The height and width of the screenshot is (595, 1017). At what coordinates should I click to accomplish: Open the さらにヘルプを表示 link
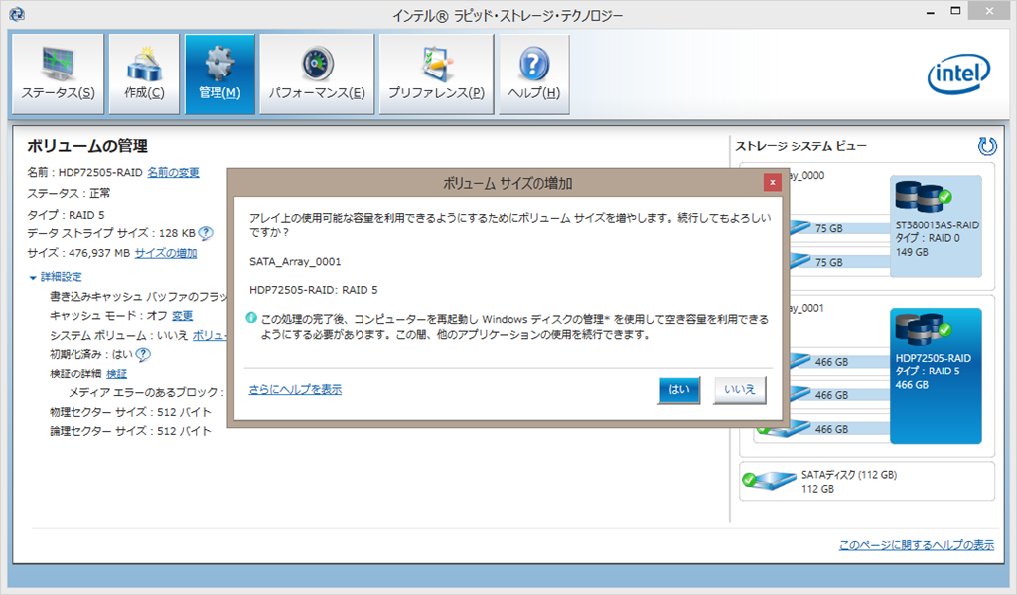coord(295,389)
